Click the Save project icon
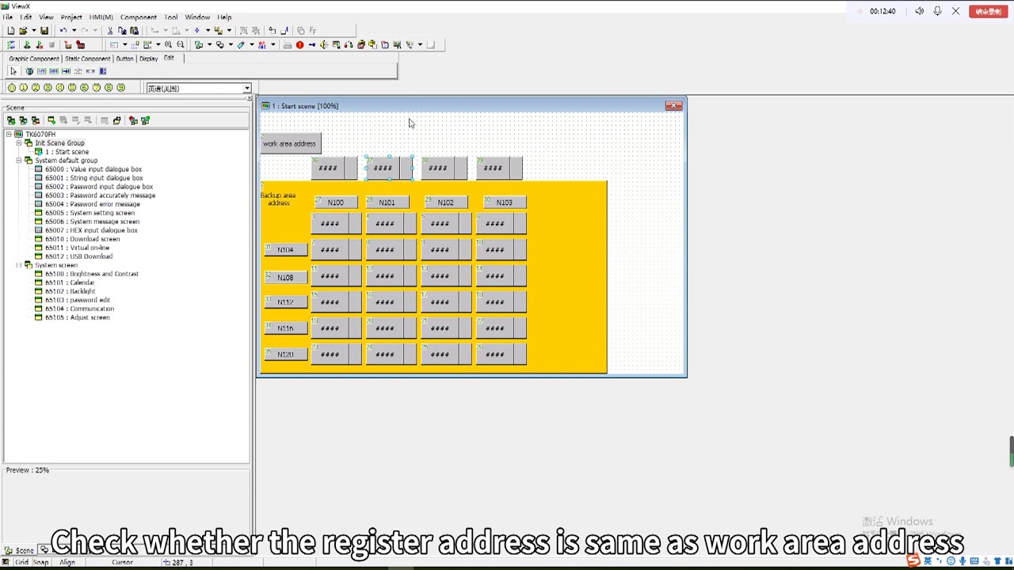 [44, 31]
